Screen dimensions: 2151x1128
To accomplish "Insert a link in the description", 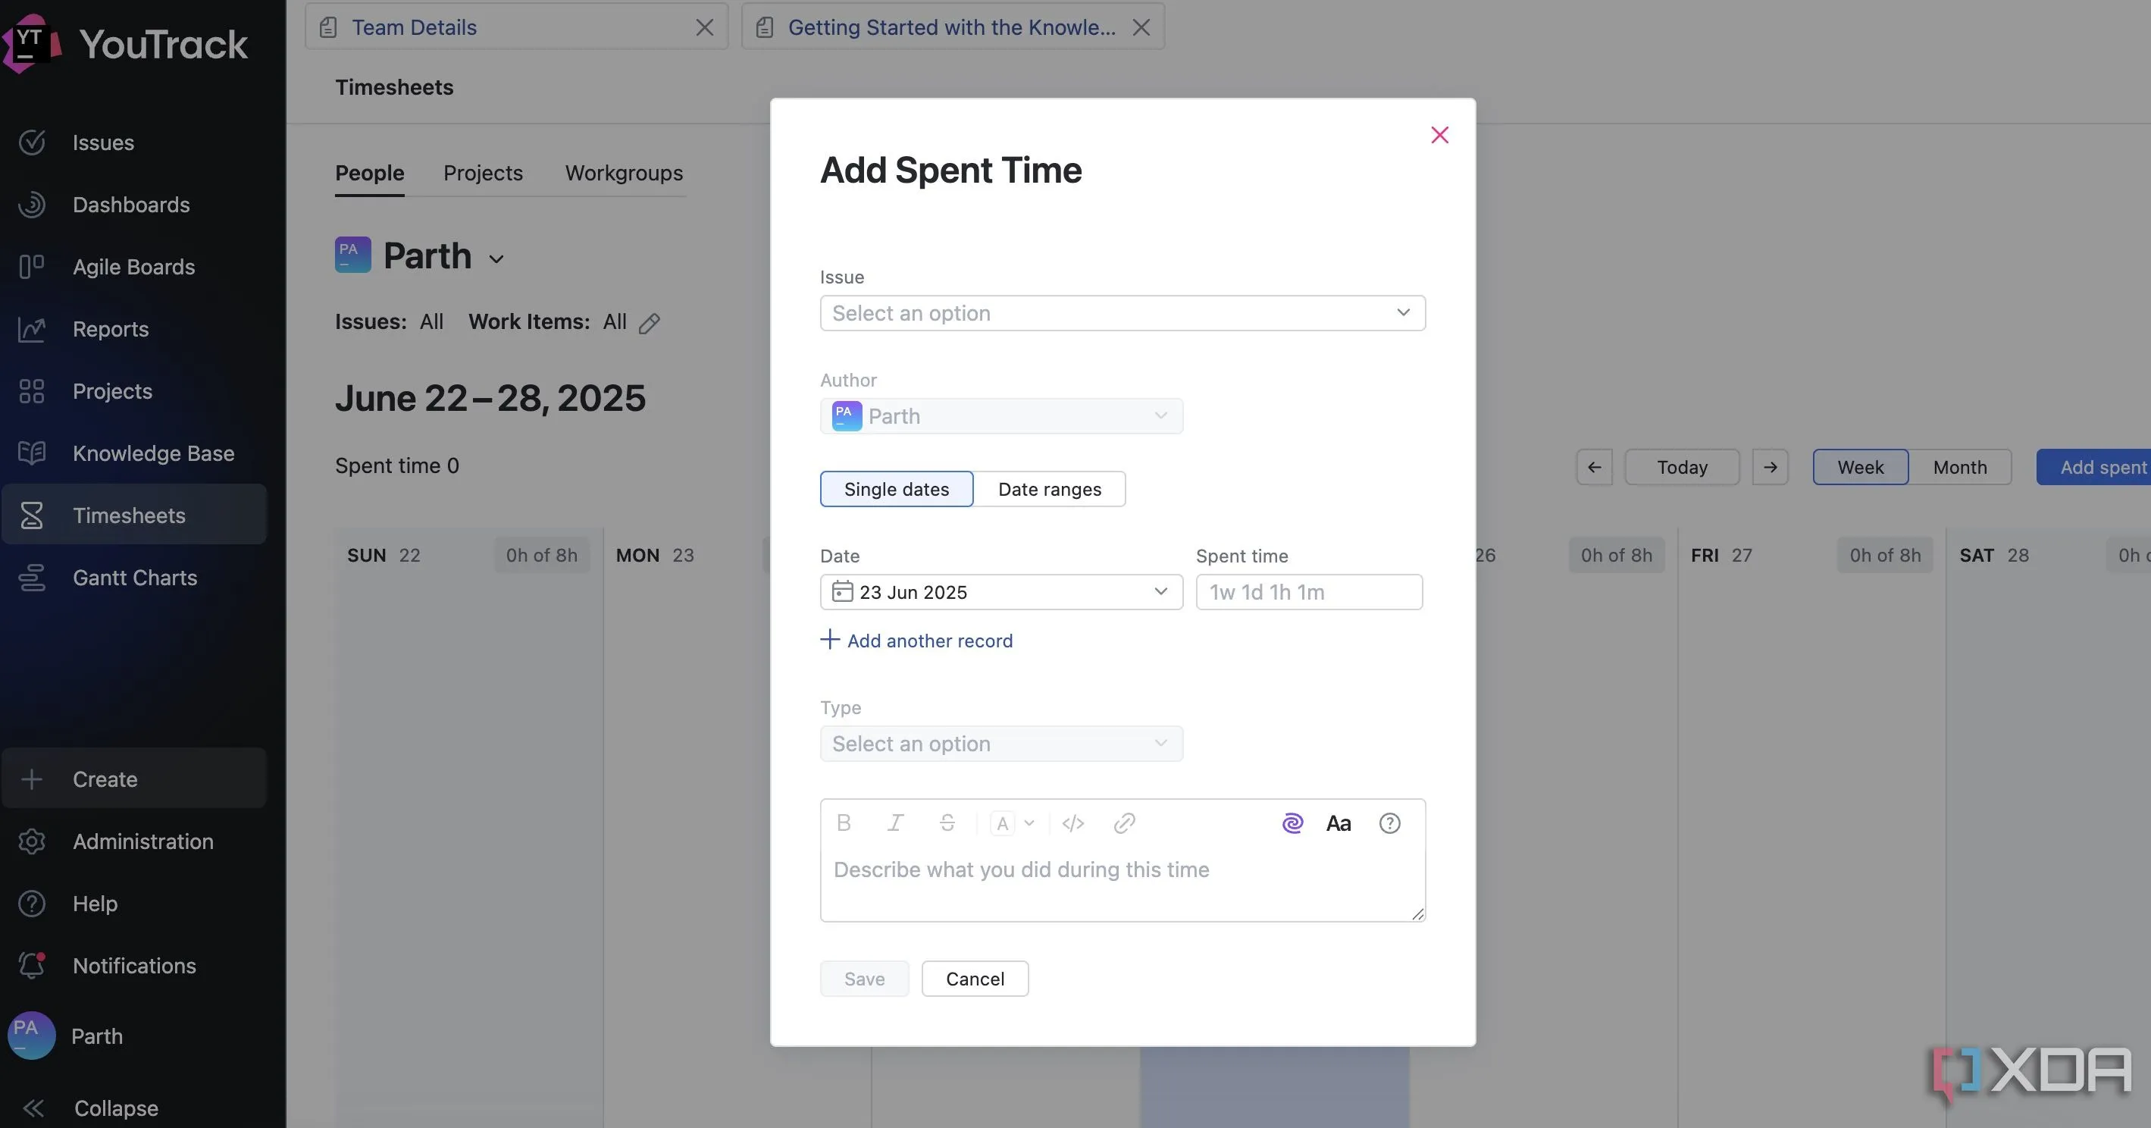I will (1125, 823).
